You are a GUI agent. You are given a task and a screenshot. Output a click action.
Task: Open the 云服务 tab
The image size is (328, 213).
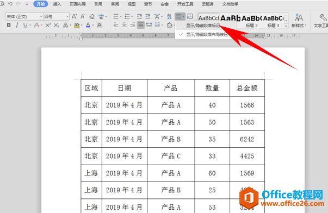[x=208, y=4]
